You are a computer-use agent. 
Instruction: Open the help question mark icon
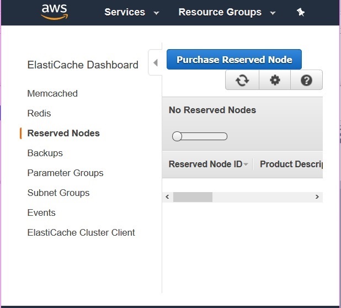pos(306,80)
